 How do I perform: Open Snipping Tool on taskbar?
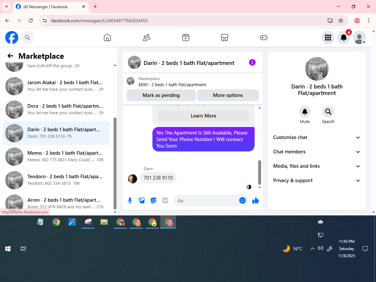coord(88,222)
